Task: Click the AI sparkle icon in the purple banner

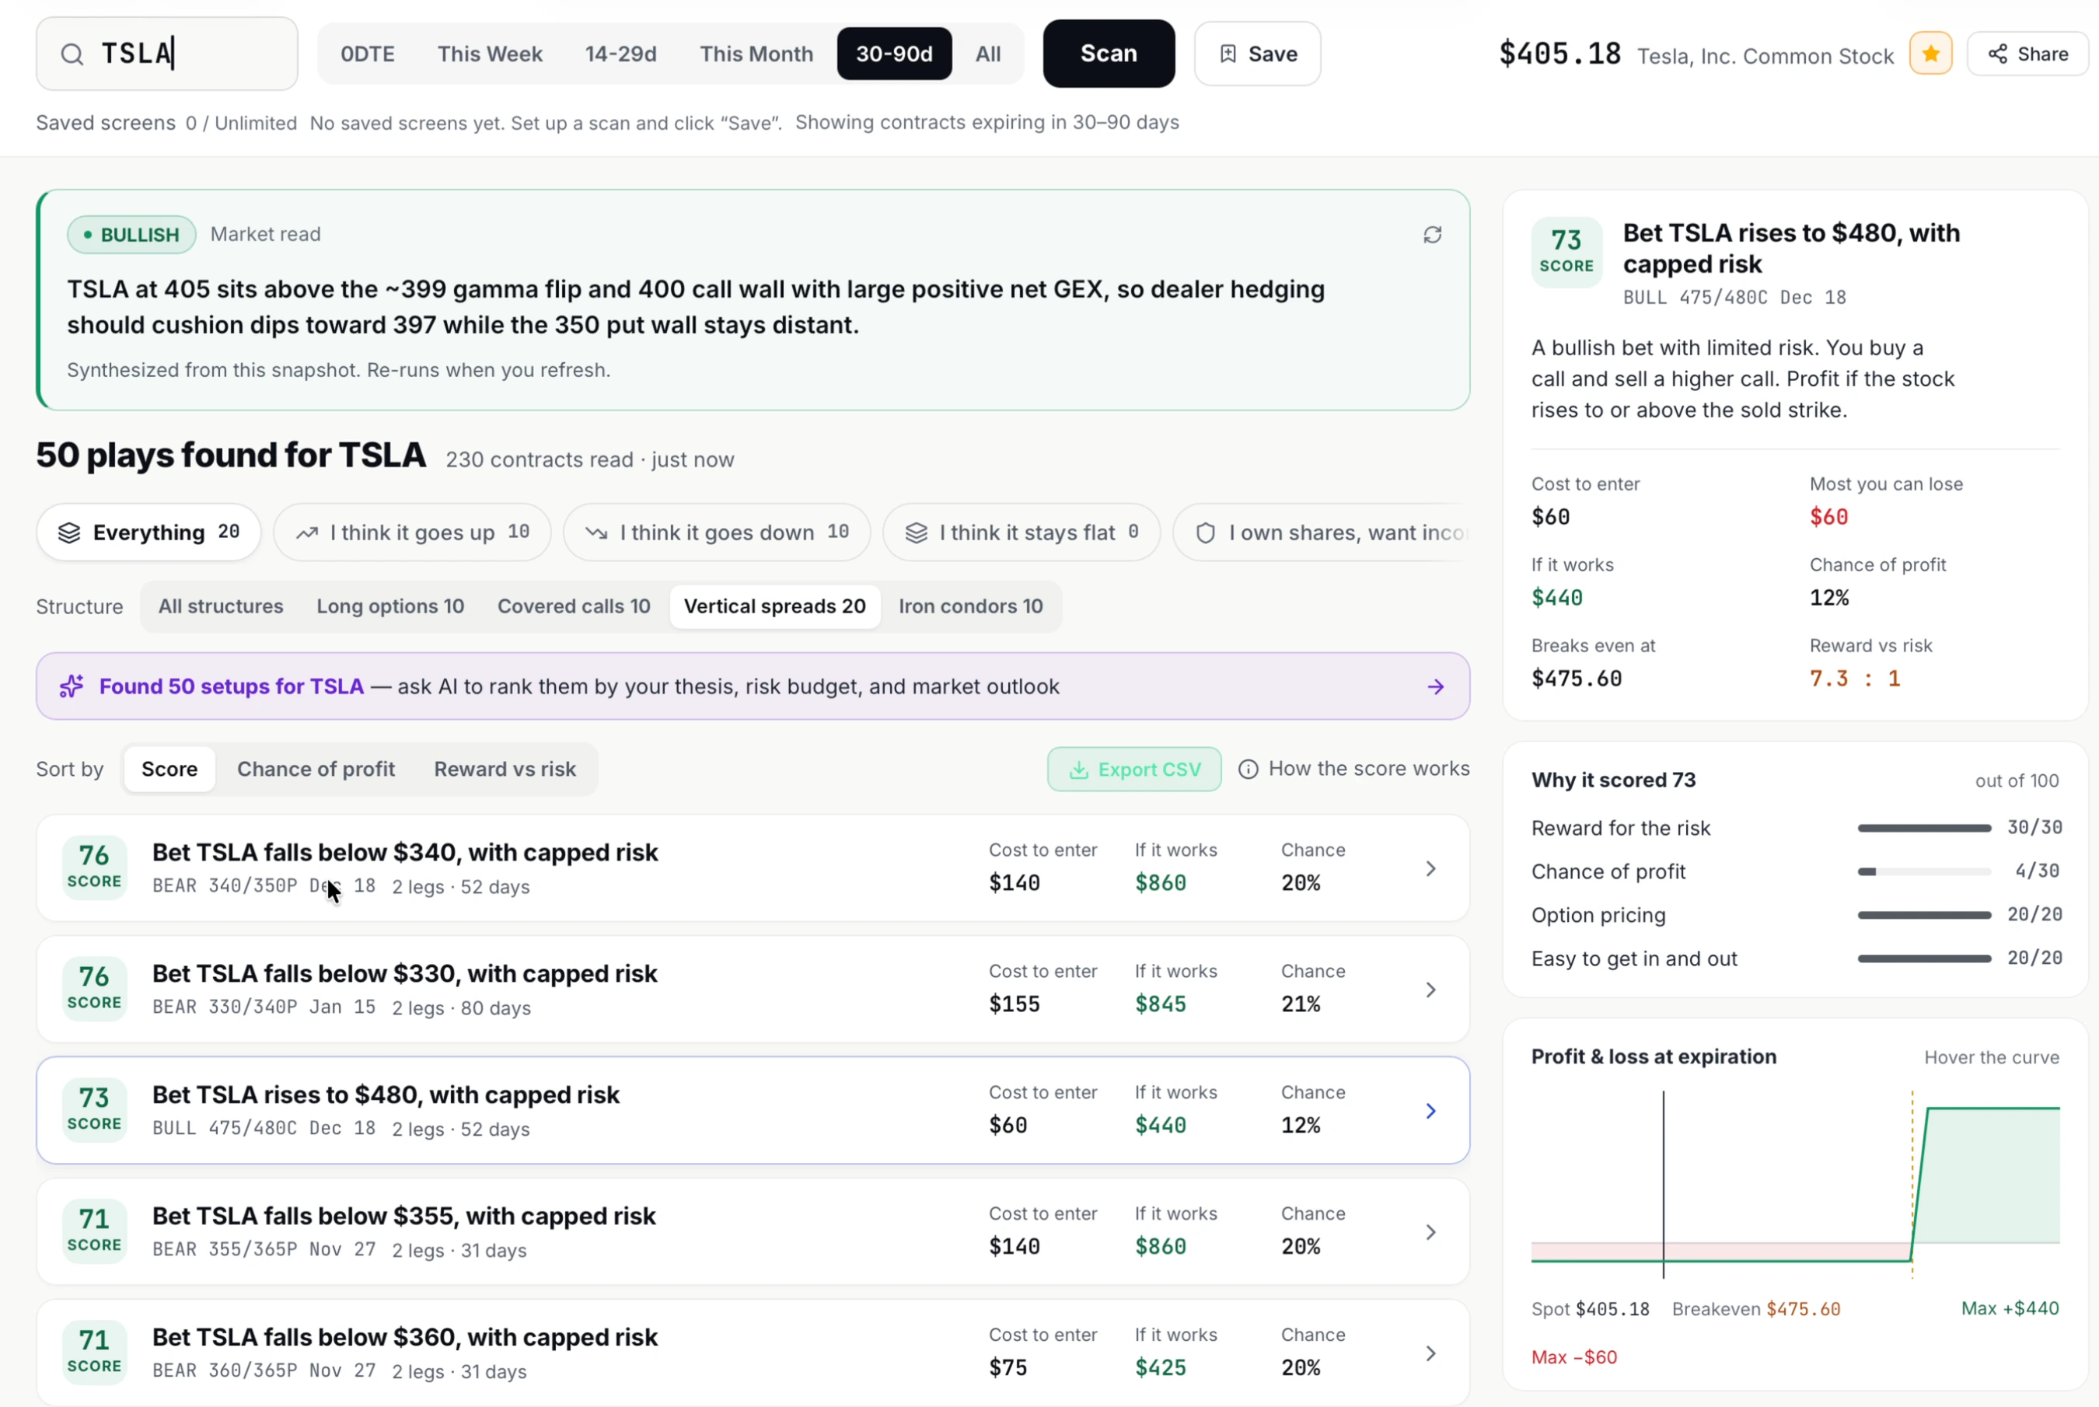Action: pyautogui.click(x=72, y=686)
